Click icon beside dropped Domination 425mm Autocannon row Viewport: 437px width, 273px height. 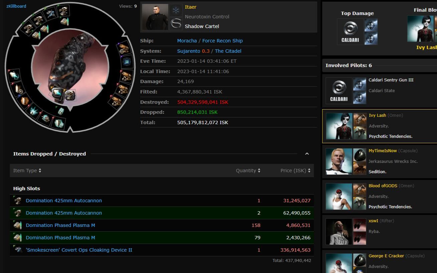[18, 213]
